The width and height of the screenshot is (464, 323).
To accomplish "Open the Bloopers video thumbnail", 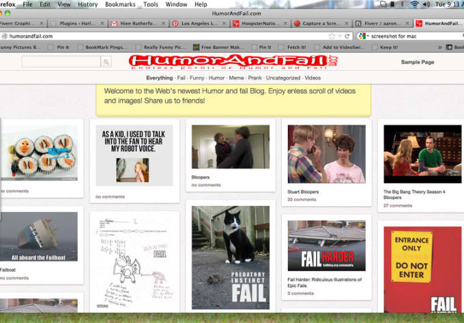I will point(231,147).
